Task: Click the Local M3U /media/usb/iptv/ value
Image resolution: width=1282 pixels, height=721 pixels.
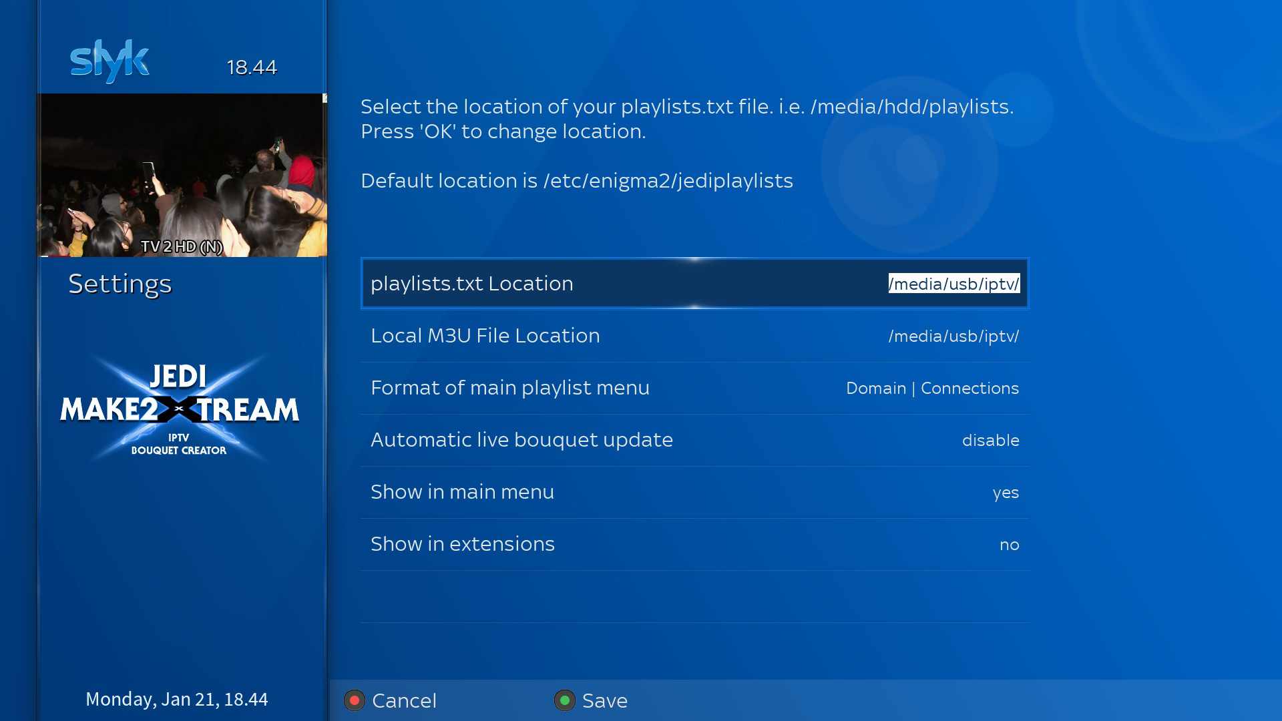Action: click(x=953, y=336)
